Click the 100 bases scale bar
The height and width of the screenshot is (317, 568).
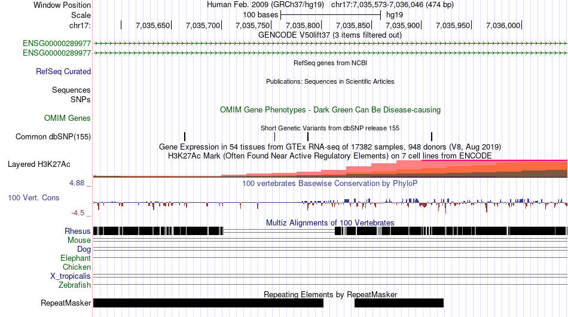(331, 15)
